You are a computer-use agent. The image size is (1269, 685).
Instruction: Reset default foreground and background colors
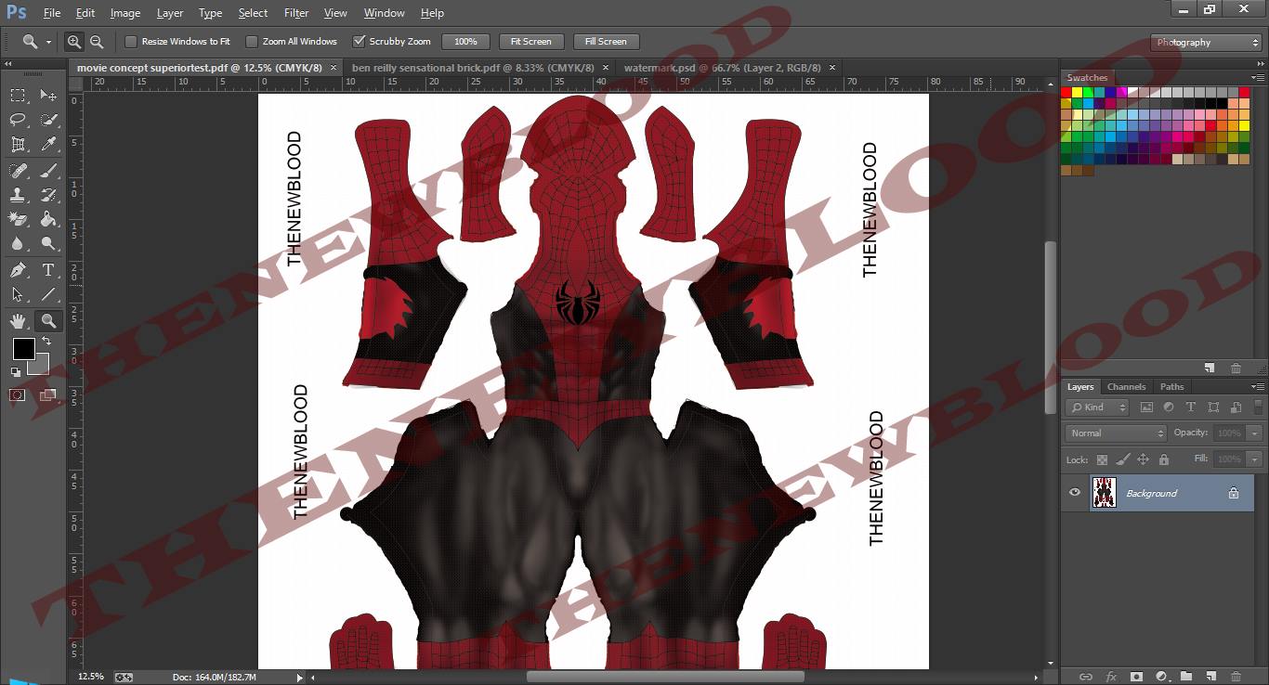[16, 372]
